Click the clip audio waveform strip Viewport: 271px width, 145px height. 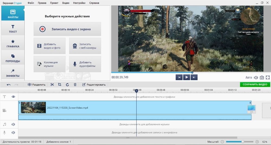pyautogui.click(x=135, y=117)
